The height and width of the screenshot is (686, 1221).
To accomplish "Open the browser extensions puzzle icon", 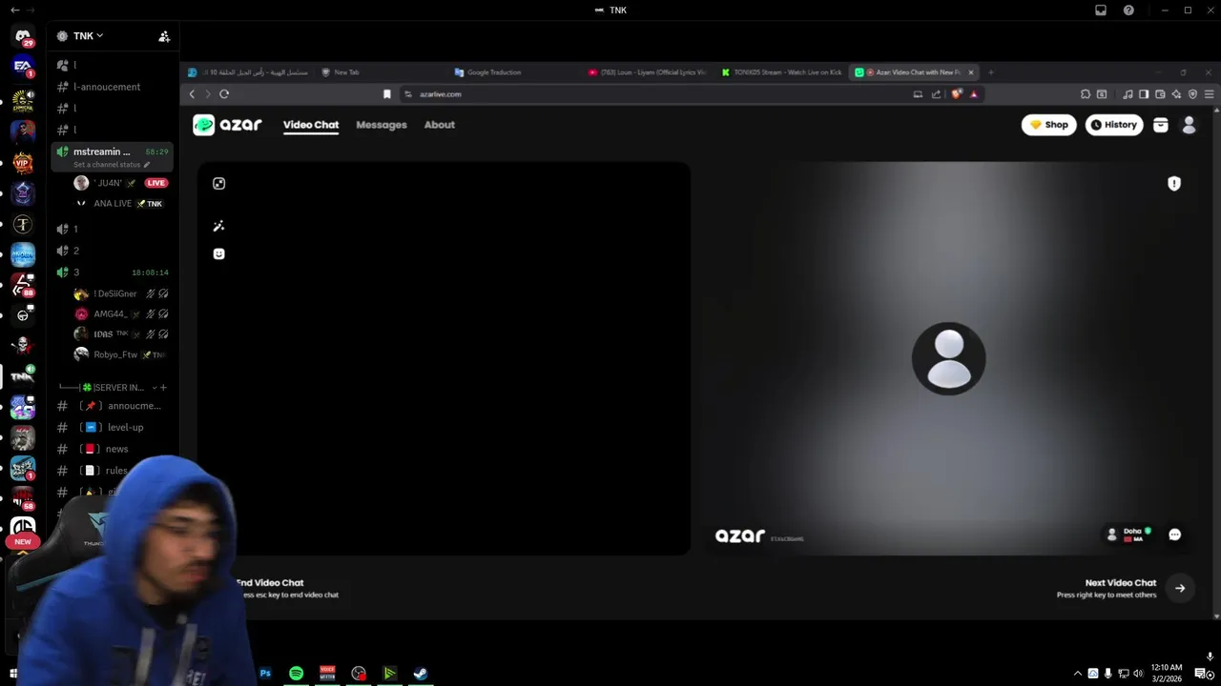I will [x=1086, y=94].
